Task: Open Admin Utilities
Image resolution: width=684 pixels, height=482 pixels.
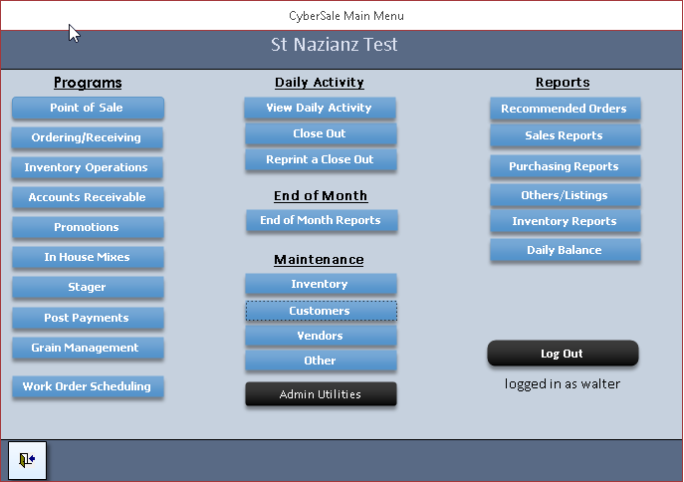Action: pyautogui.click(x=321, y=394)
